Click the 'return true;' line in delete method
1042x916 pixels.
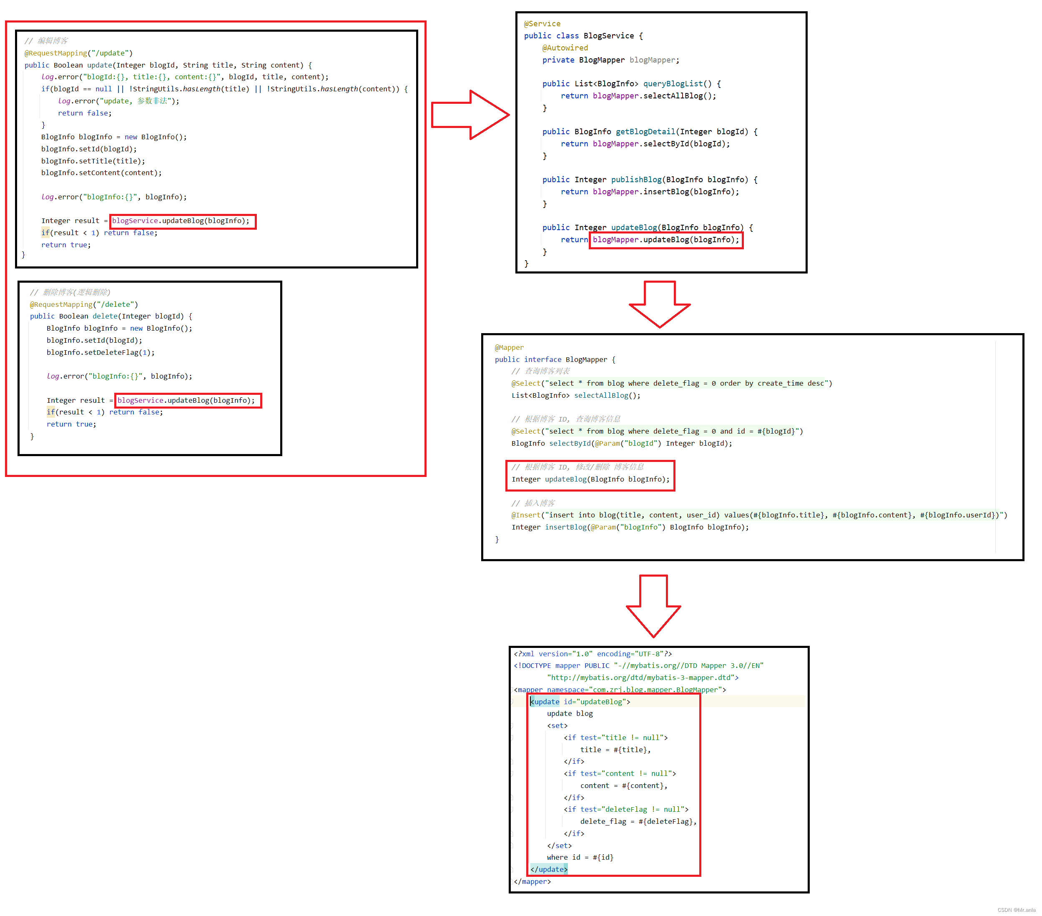pyautogui.click(x=71, y=424)
